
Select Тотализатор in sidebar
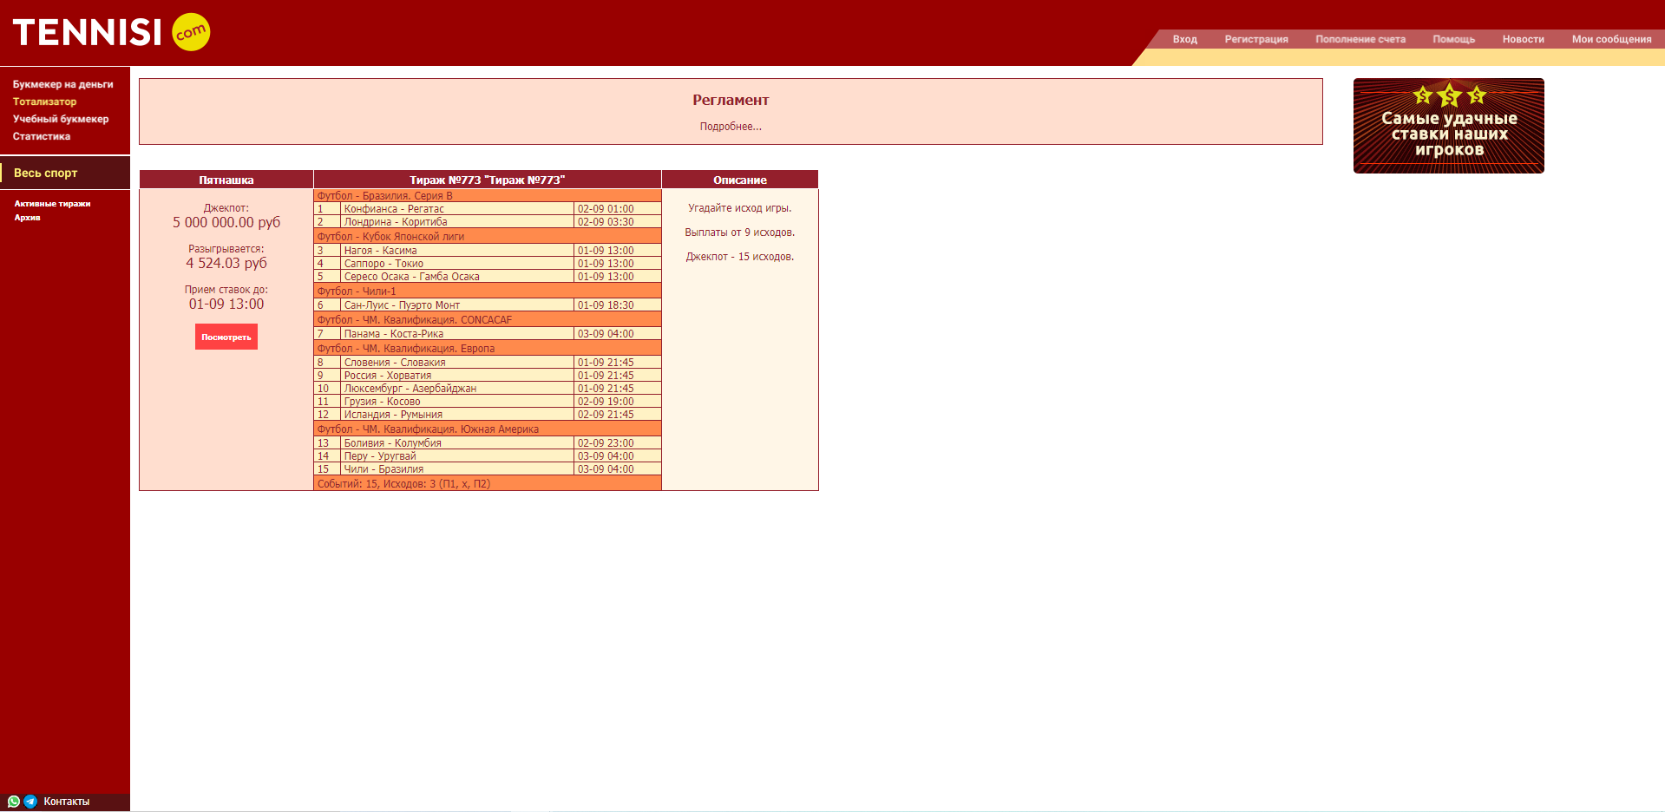tap(44, 101)
